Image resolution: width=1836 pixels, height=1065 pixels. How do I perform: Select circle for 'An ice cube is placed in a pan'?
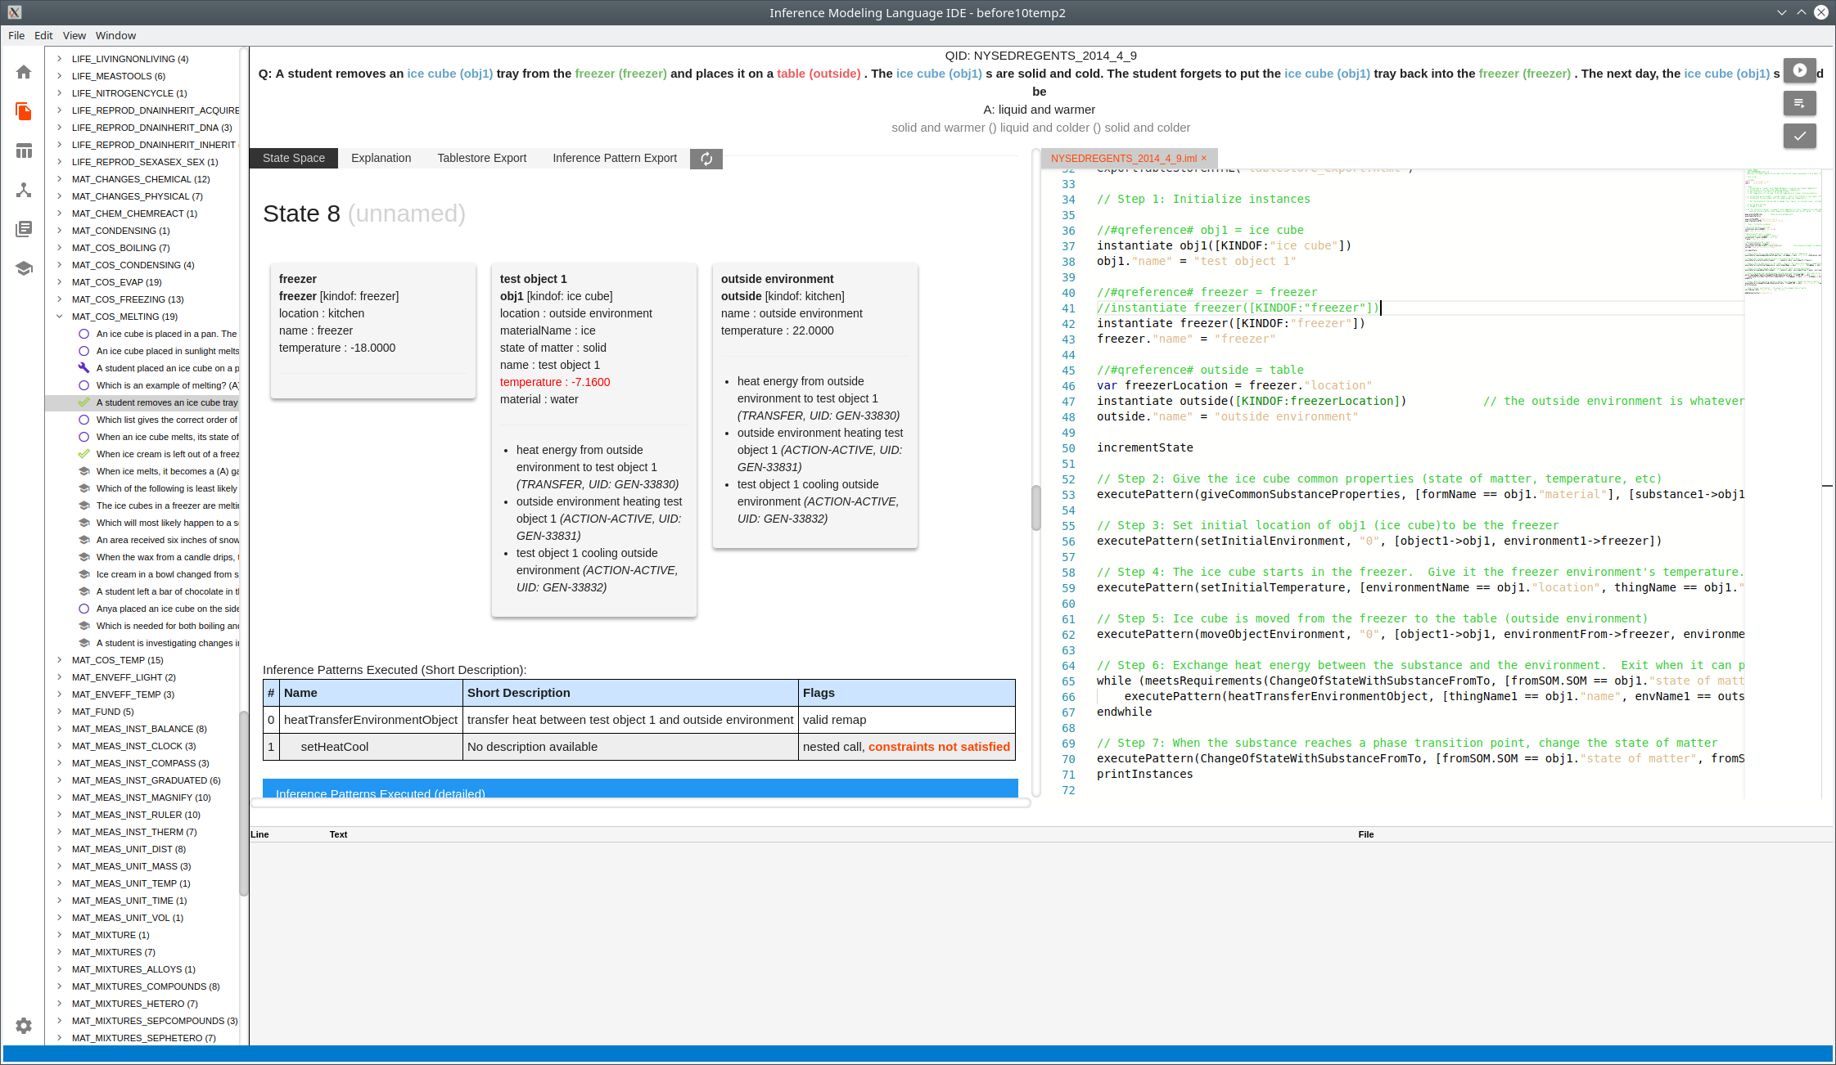coord(83,334)
